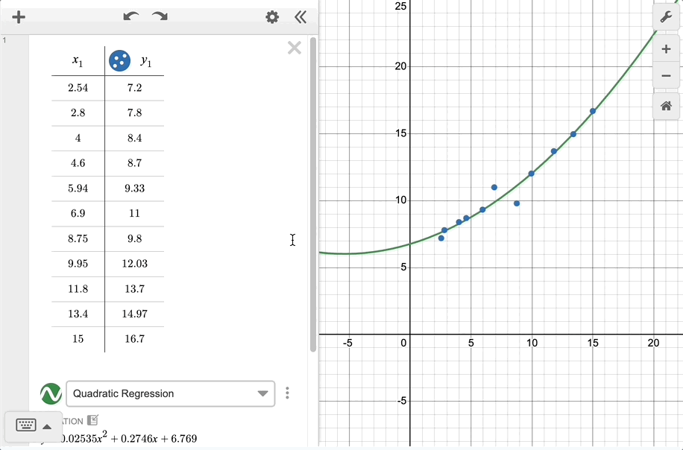Viewport: 683px width, 450px height.
Task: Delete the table with the X button
Action: 295,48
